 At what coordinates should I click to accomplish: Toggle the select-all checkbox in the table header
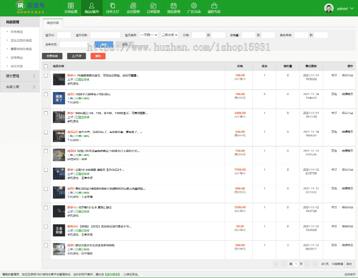(x=46, y=66)
